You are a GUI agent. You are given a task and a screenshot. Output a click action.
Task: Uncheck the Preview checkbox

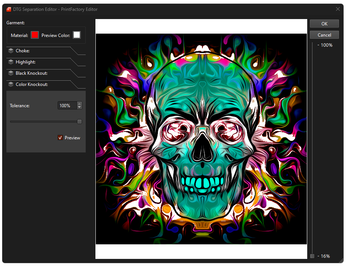click(60, 137)
